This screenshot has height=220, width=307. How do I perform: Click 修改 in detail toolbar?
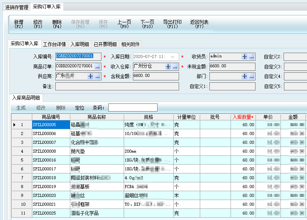coord(41,108)
